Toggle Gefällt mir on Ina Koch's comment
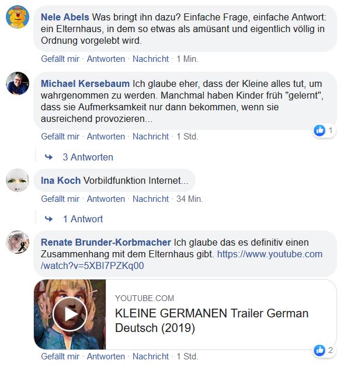The image size is (354, 367). (x=60, y=199)
